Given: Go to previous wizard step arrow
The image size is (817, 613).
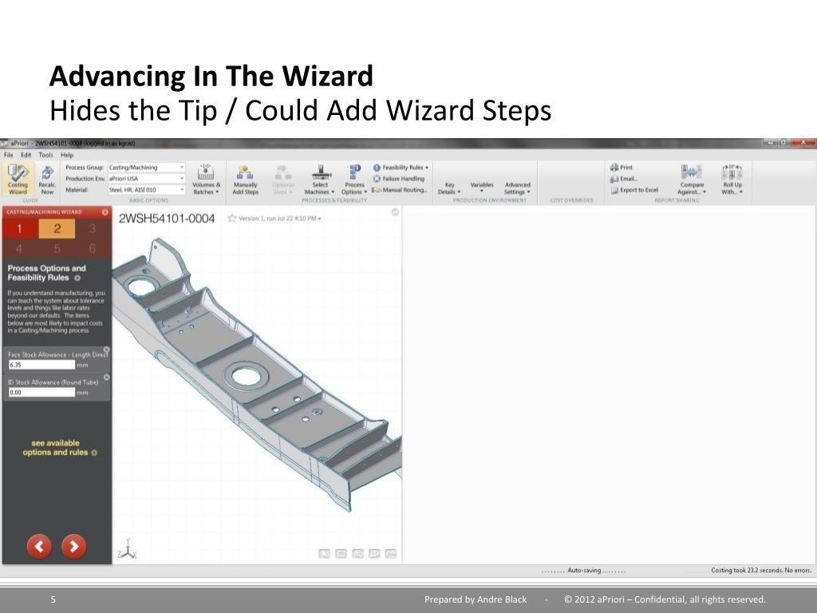Looking at the screenshot, I should pos(39,546).
